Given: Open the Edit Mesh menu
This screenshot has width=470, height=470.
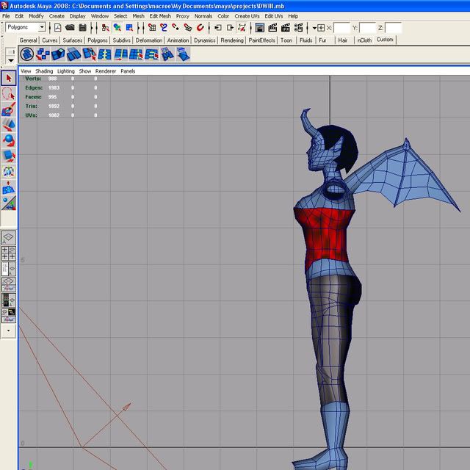Looking at the screenshot, I should point(159,15).
